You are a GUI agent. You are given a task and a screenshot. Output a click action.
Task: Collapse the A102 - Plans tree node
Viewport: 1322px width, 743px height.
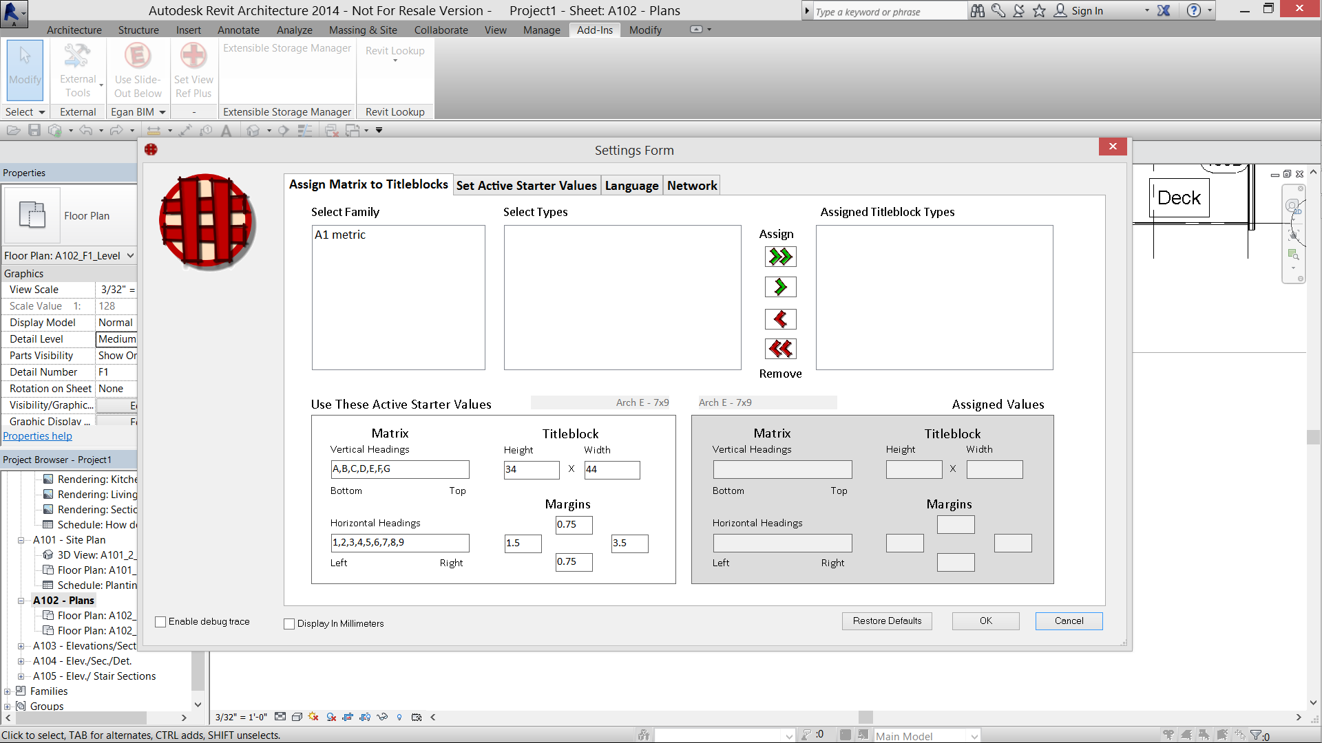(21, 601)
